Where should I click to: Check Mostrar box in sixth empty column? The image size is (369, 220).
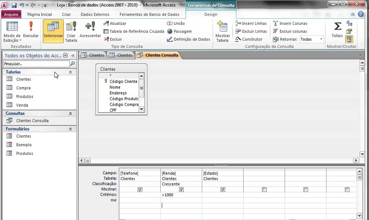347,189
